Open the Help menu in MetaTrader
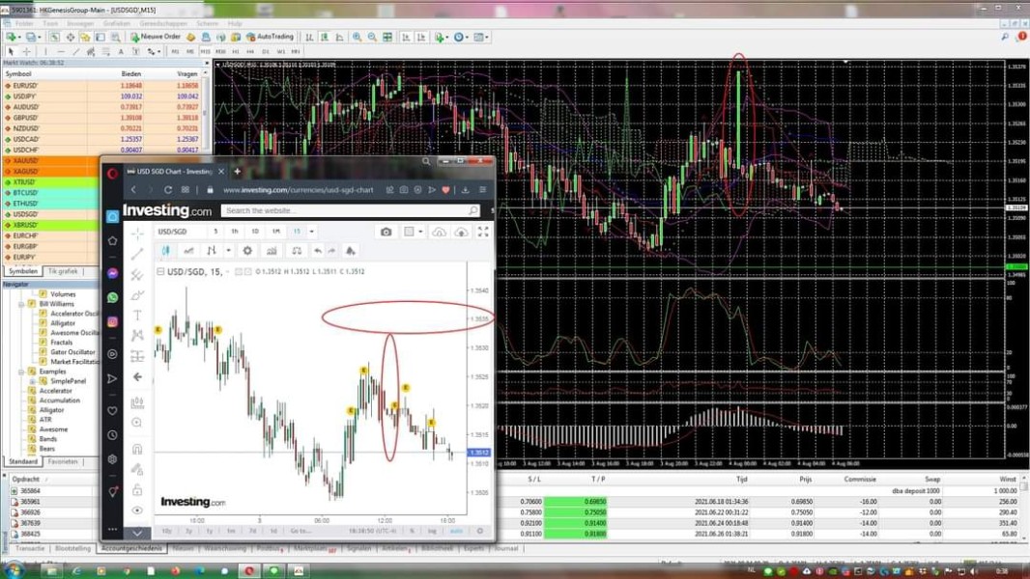 coord(235,23)
